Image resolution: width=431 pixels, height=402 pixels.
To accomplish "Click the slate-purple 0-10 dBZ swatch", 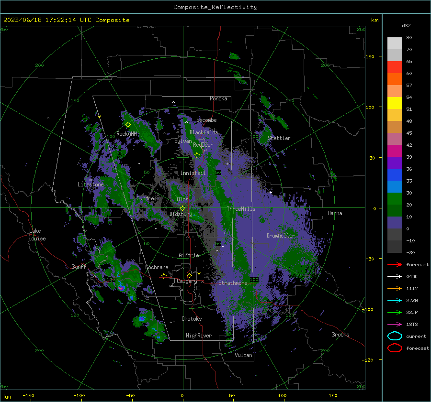I will tap(395, 222).
